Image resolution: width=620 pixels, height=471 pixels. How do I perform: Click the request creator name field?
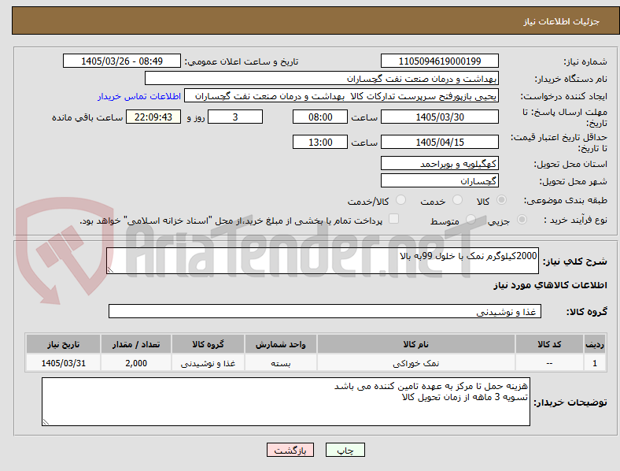(x=341, y=96)
